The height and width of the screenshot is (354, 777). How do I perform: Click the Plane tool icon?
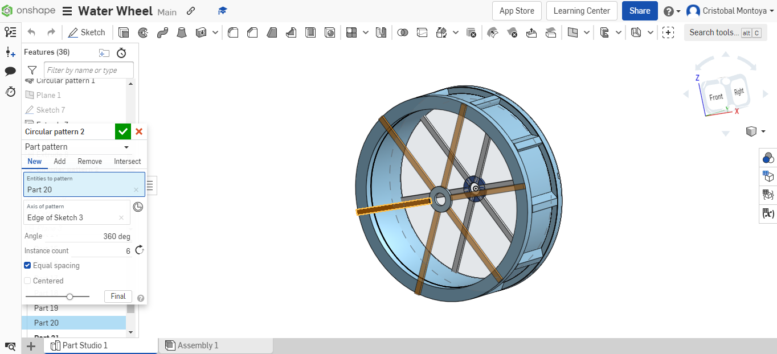573,32
